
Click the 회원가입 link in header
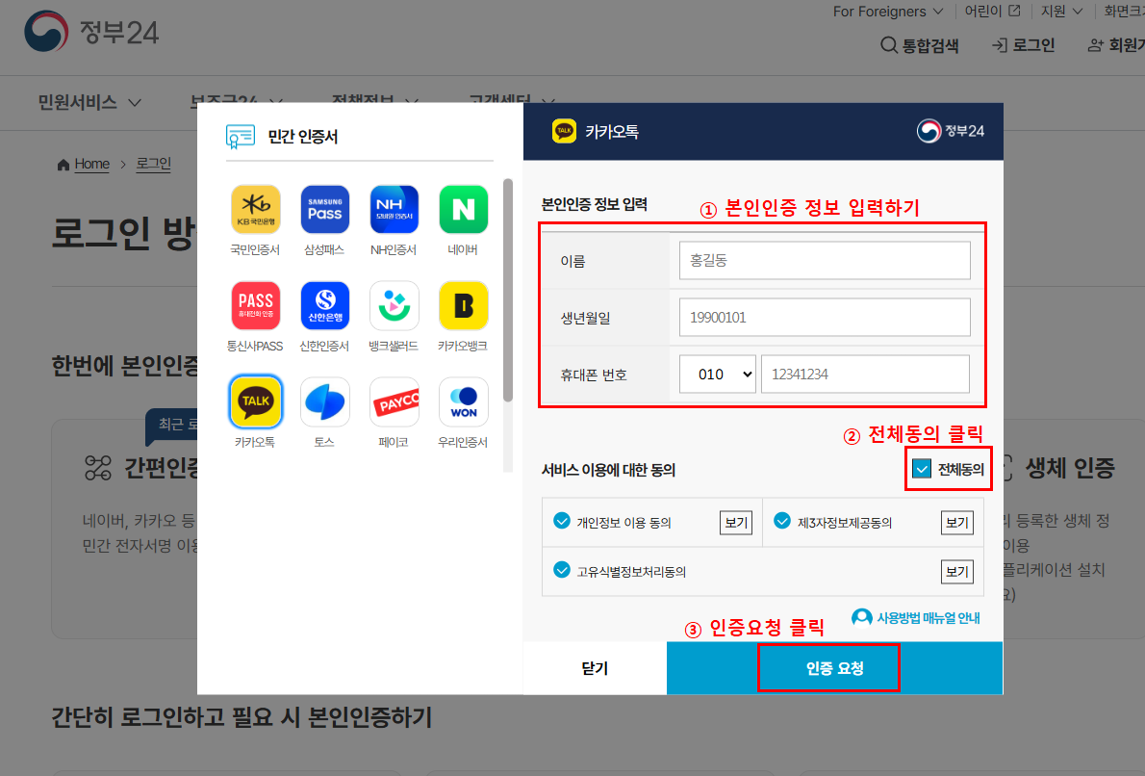[1116, 45]
